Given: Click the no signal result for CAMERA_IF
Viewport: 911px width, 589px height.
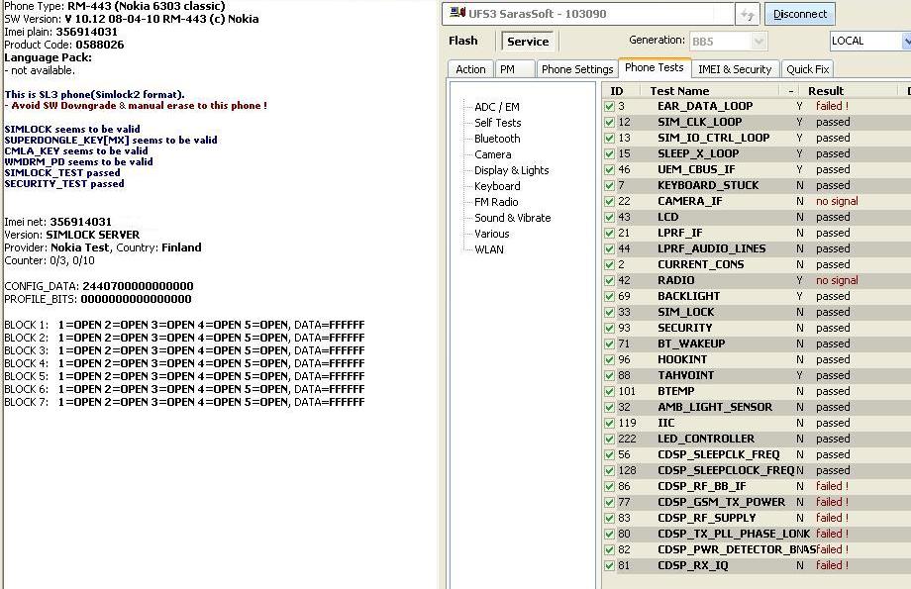Looking at the screenshot, I should point(837,201).
